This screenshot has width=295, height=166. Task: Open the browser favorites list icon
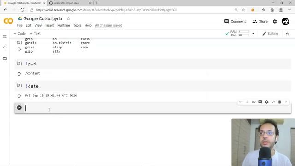264,10
